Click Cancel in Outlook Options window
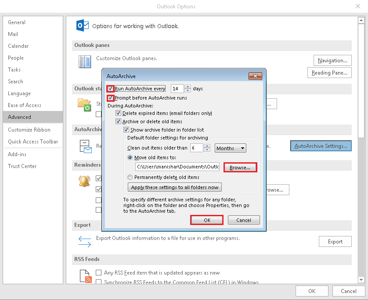The height and width of the screenshot is (300, 368). [349, 291]
